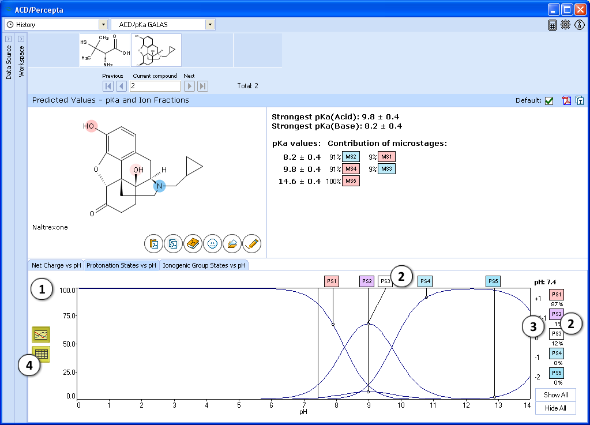Screen dimensions: 590x425
Task: Click the PS5 label above the plot
Action: tap(493, 281)
